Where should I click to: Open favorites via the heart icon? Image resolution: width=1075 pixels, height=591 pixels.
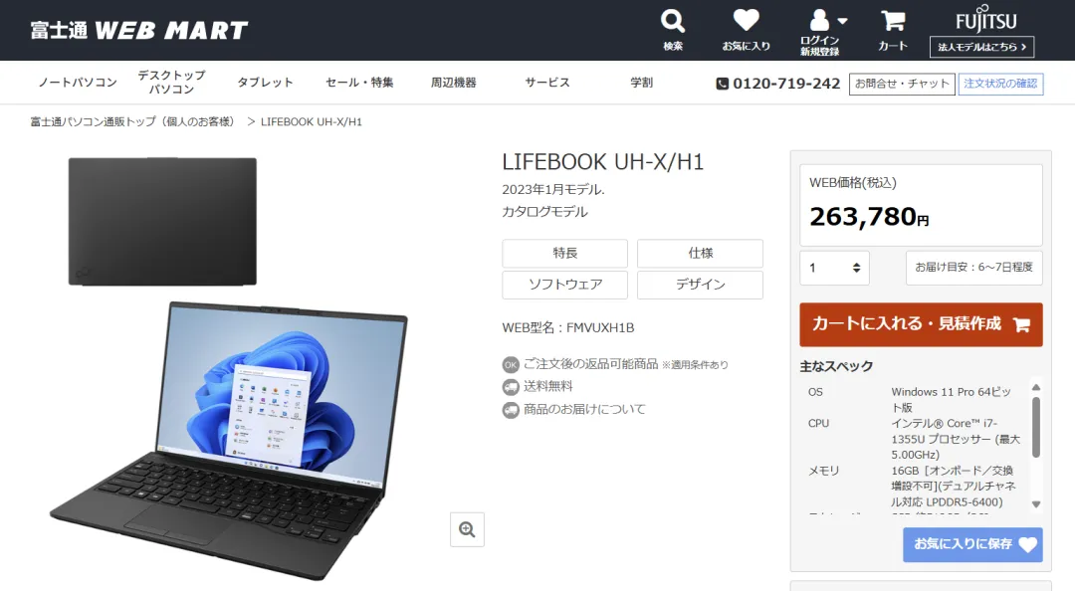pos(746,20)
